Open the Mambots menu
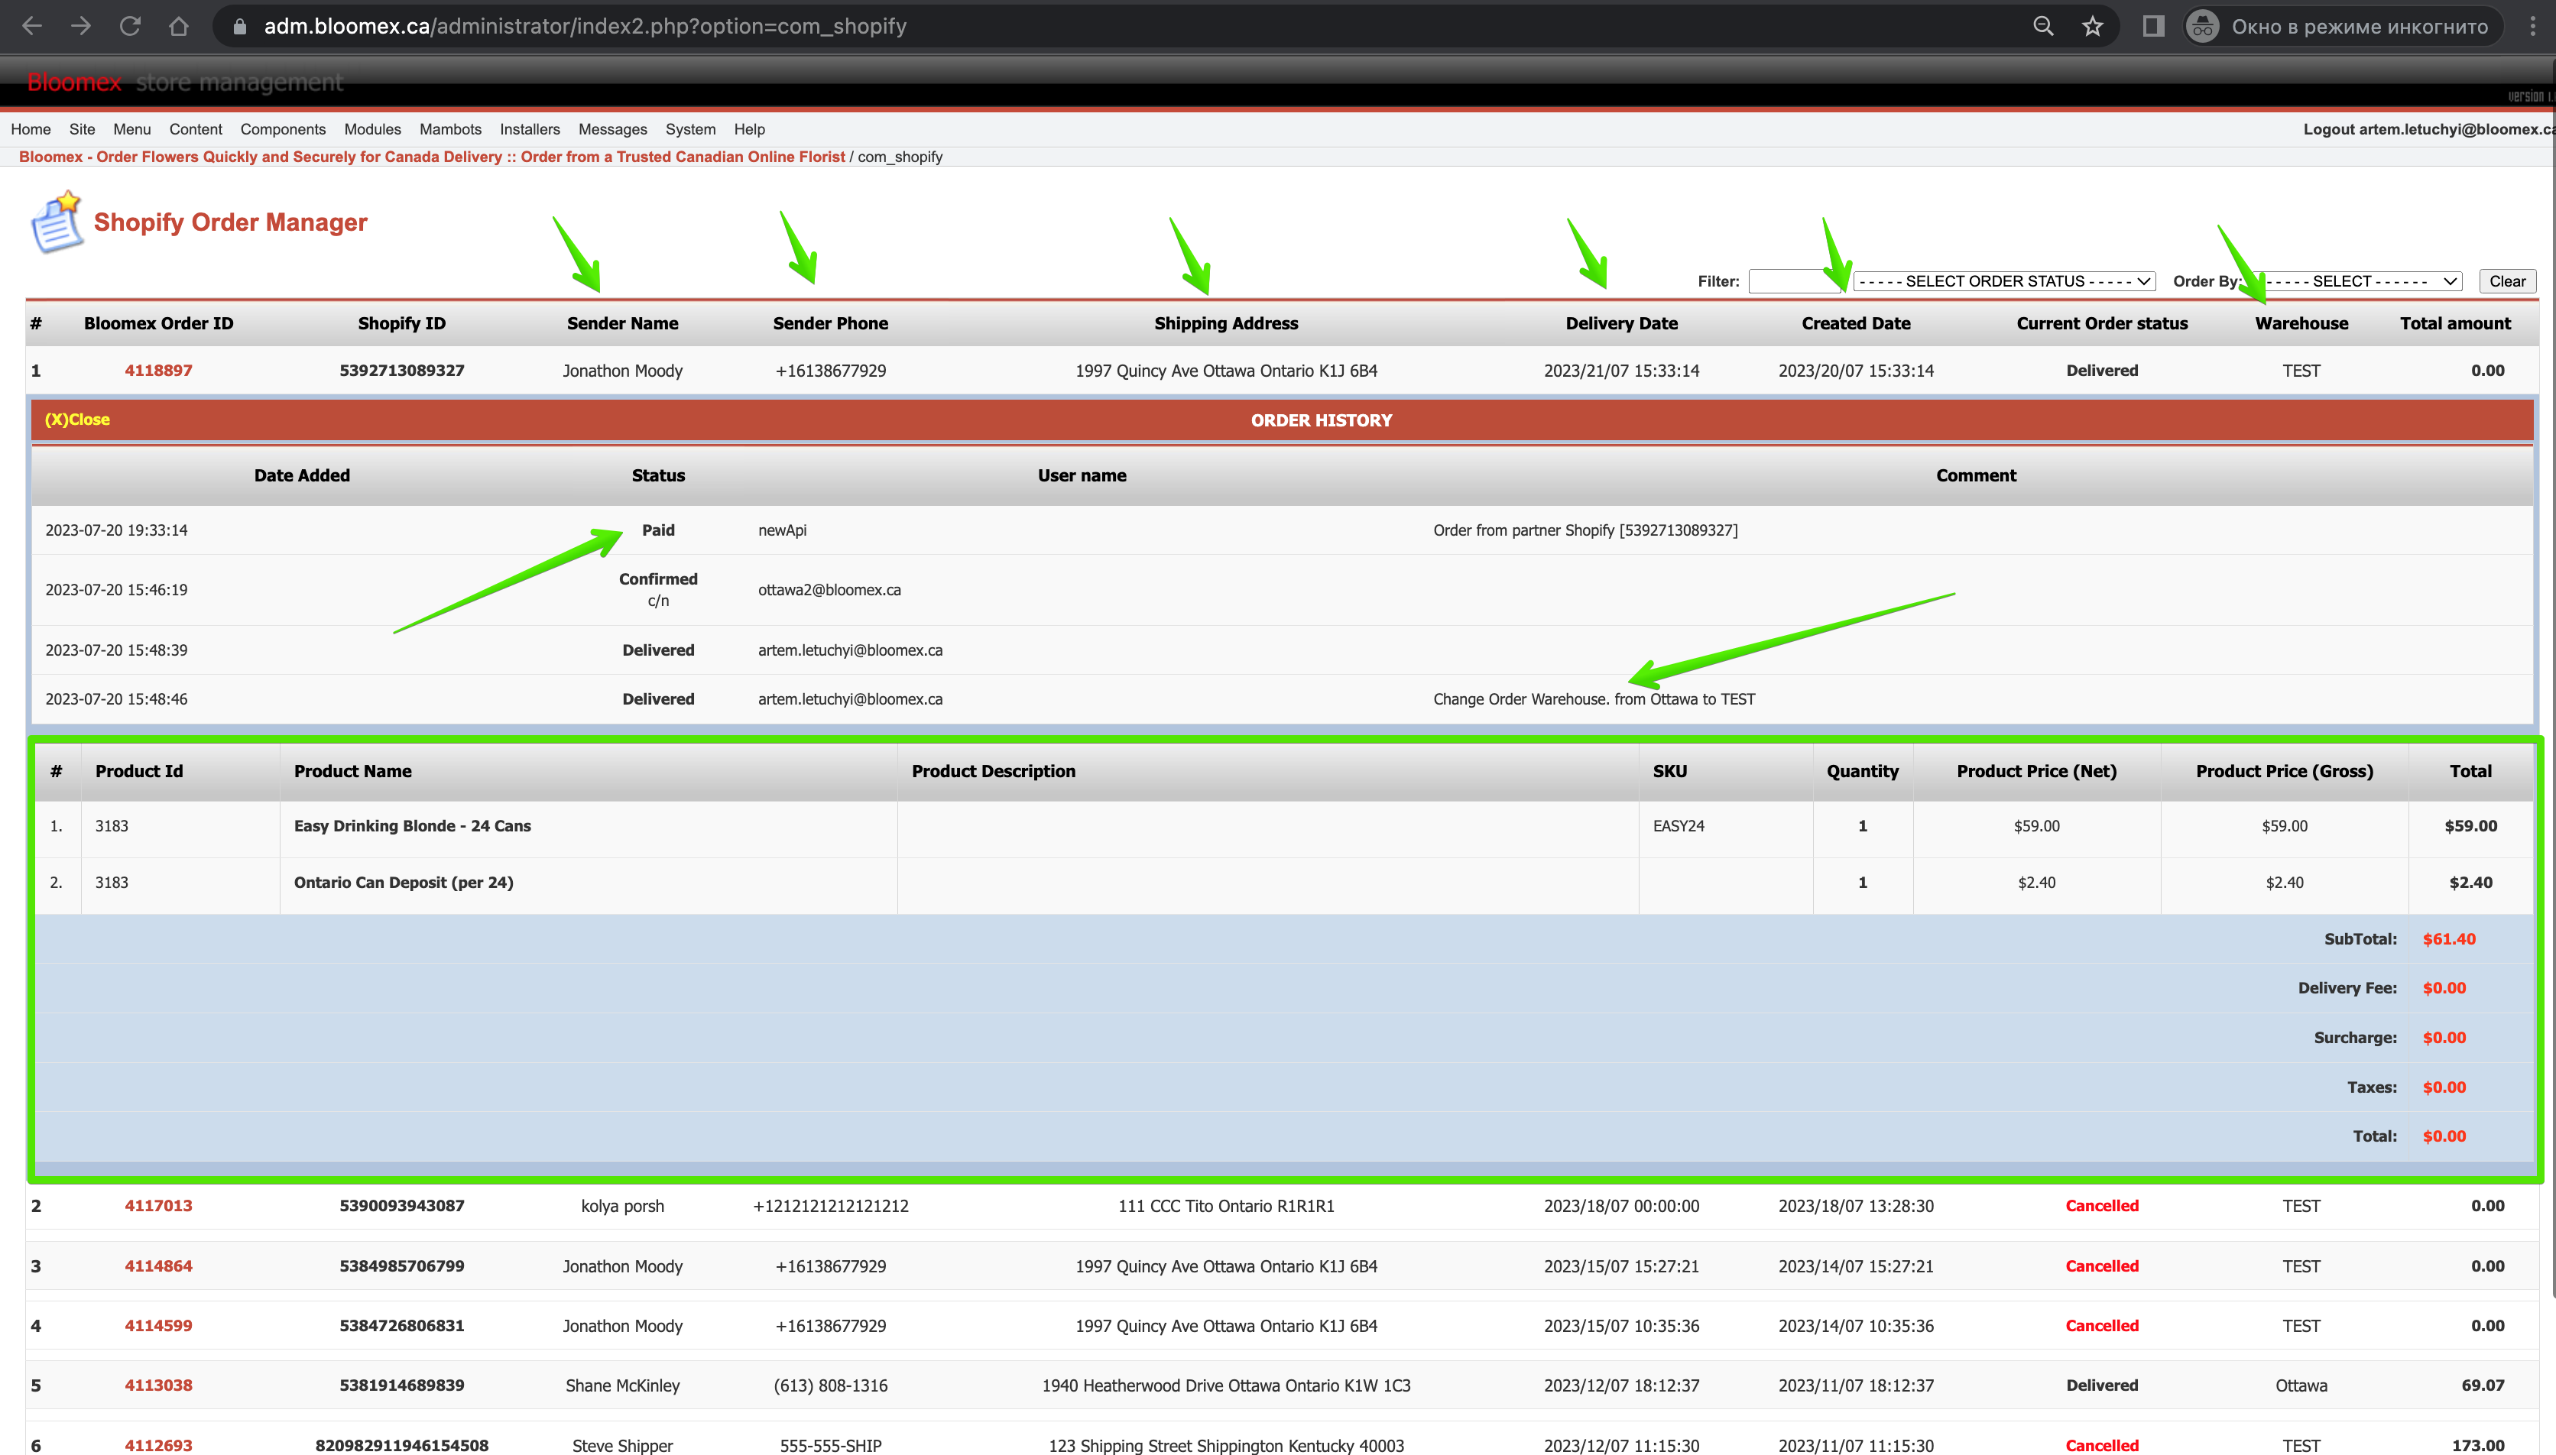 (451, 129)
